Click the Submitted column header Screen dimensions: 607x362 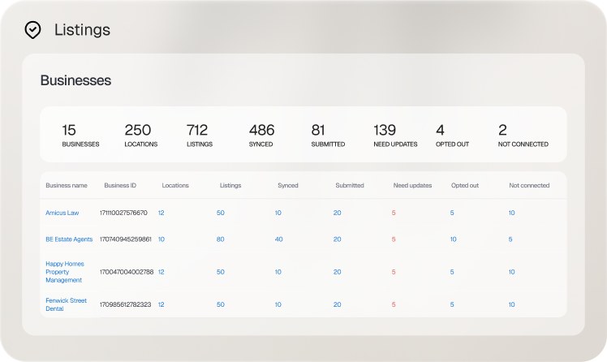[350, 185]
